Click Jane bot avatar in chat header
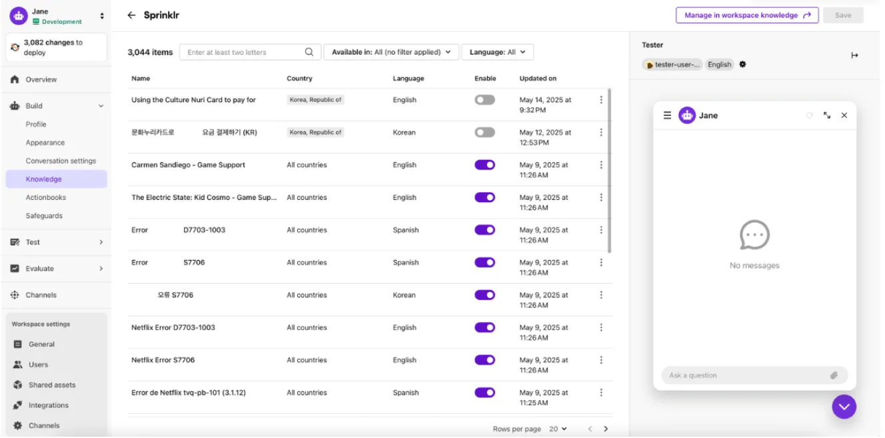 tap(686, 115)
